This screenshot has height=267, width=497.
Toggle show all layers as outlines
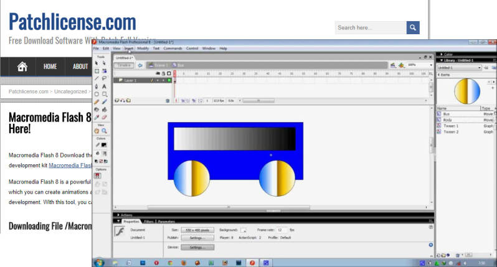pyautogui.click(x=169, y=73)
